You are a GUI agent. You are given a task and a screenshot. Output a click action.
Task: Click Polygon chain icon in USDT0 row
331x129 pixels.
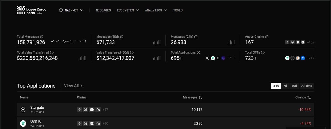click(x=98, y=124)
